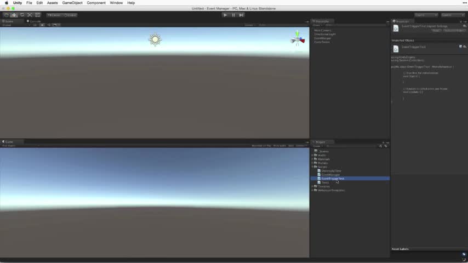
Task: Select EventManager in Hierarchy
Action: (322, 38)
